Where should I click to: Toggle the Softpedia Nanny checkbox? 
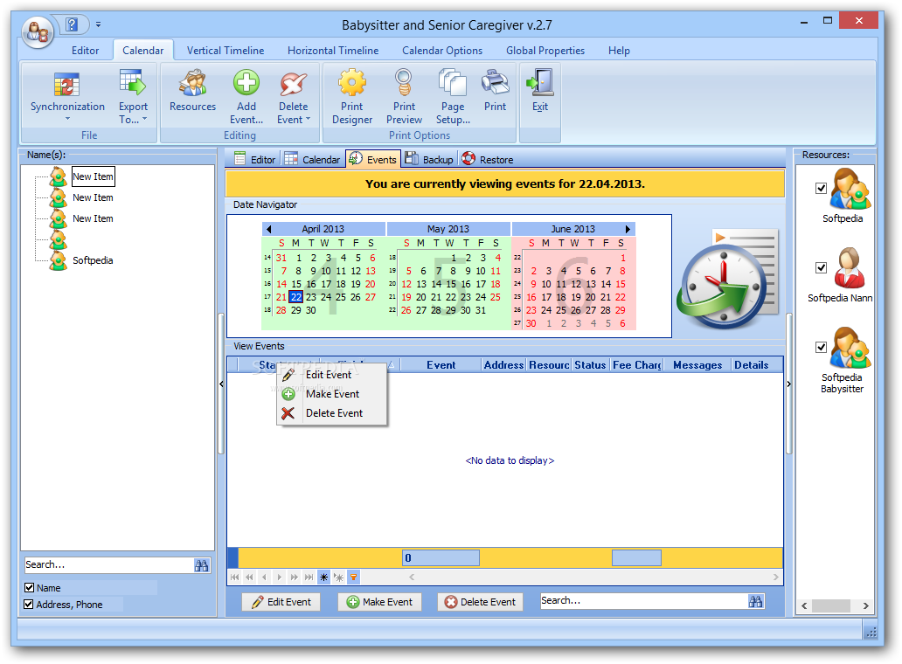coord(821,267)
